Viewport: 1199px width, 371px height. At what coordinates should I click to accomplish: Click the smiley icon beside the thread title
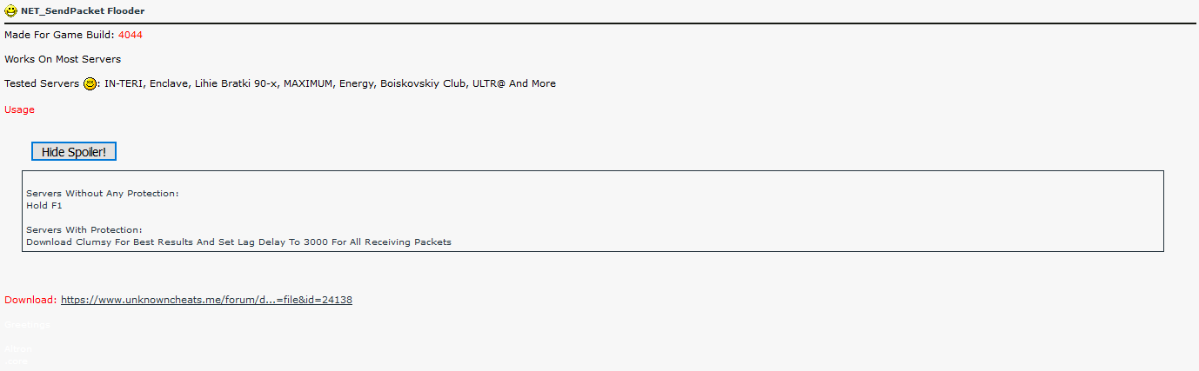tap(10, 11)
